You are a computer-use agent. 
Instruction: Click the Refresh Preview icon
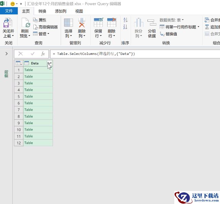[x=25, y=23]
